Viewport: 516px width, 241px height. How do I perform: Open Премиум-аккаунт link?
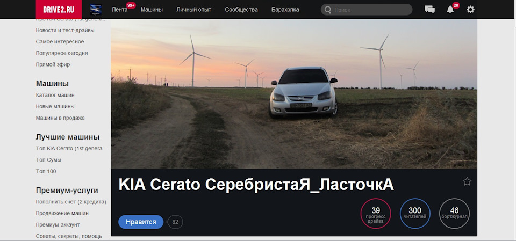coord(58,224)
